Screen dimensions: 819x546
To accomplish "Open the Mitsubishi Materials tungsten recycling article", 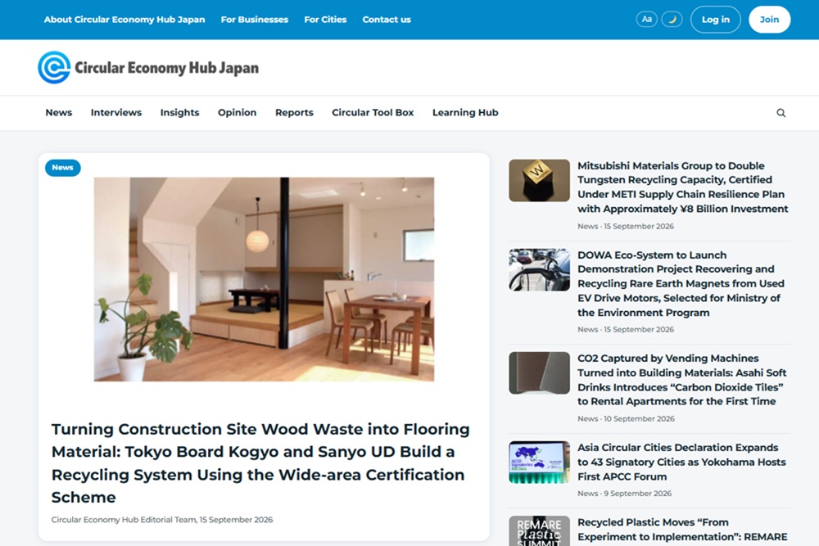I will point(683,187).
